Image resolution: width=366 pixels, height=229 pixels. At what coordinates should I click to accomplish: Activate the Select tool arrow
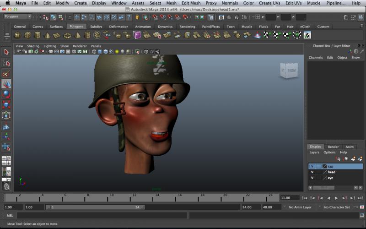(x=6, y=52)
